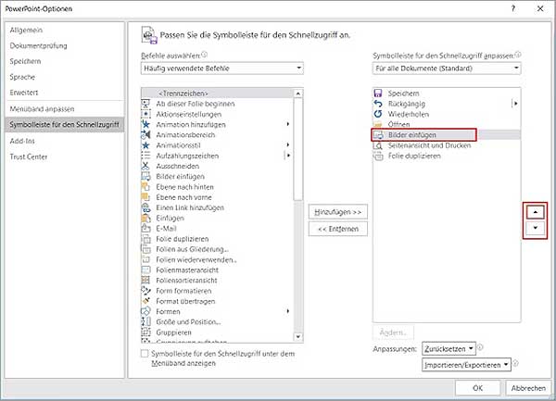Switch to the Sprache options category
The height and width of the screenshot is (401, 556).
pyautogui.click(x=22, y=77)
